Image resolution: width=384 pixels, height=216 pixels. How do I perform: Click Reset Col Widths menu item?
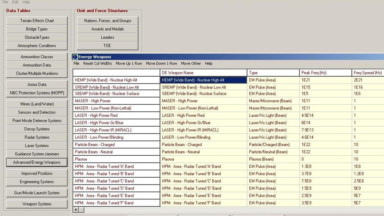click(x=97, y=63)
